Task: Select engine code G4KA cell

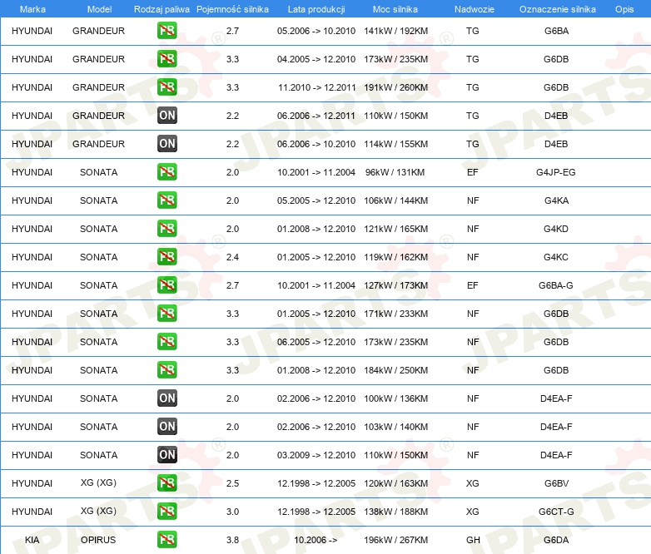Action: tap(556, 200)
